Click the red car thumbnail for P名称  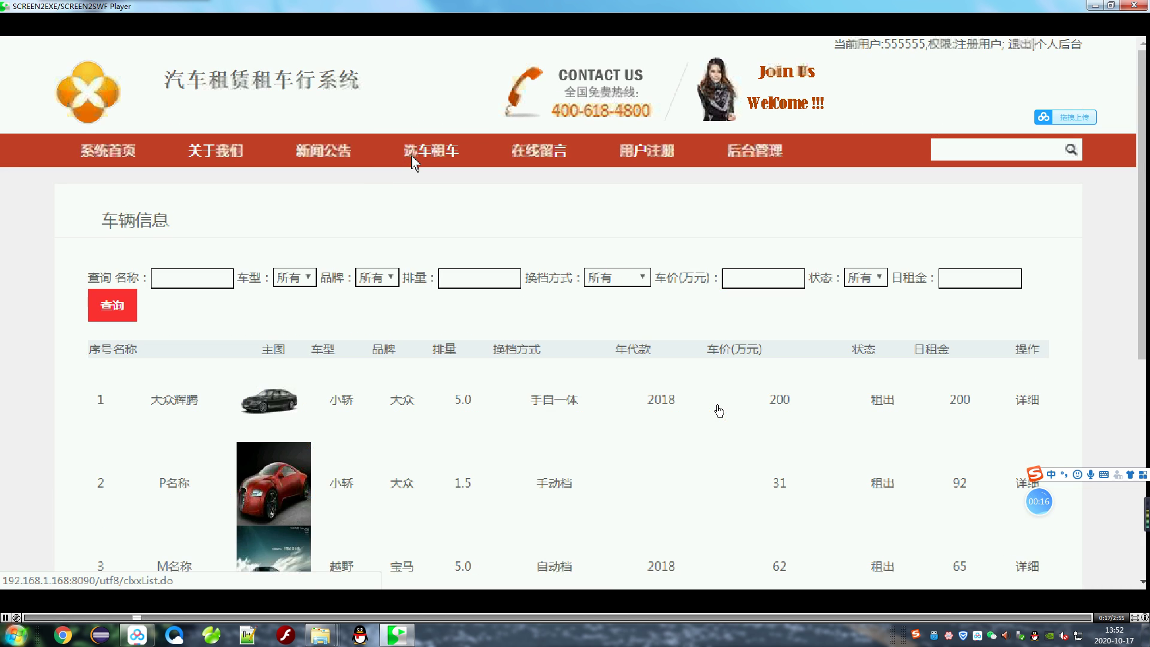pyautogui.click(x=274, y=484)
